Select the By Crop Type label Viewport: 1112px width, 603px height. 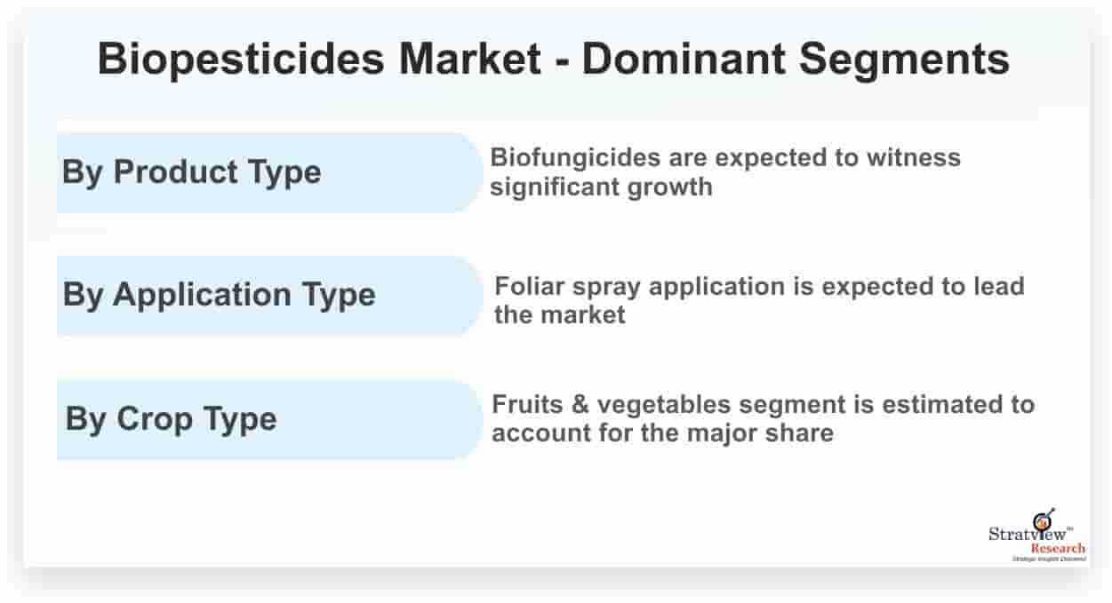click(171, 419)
